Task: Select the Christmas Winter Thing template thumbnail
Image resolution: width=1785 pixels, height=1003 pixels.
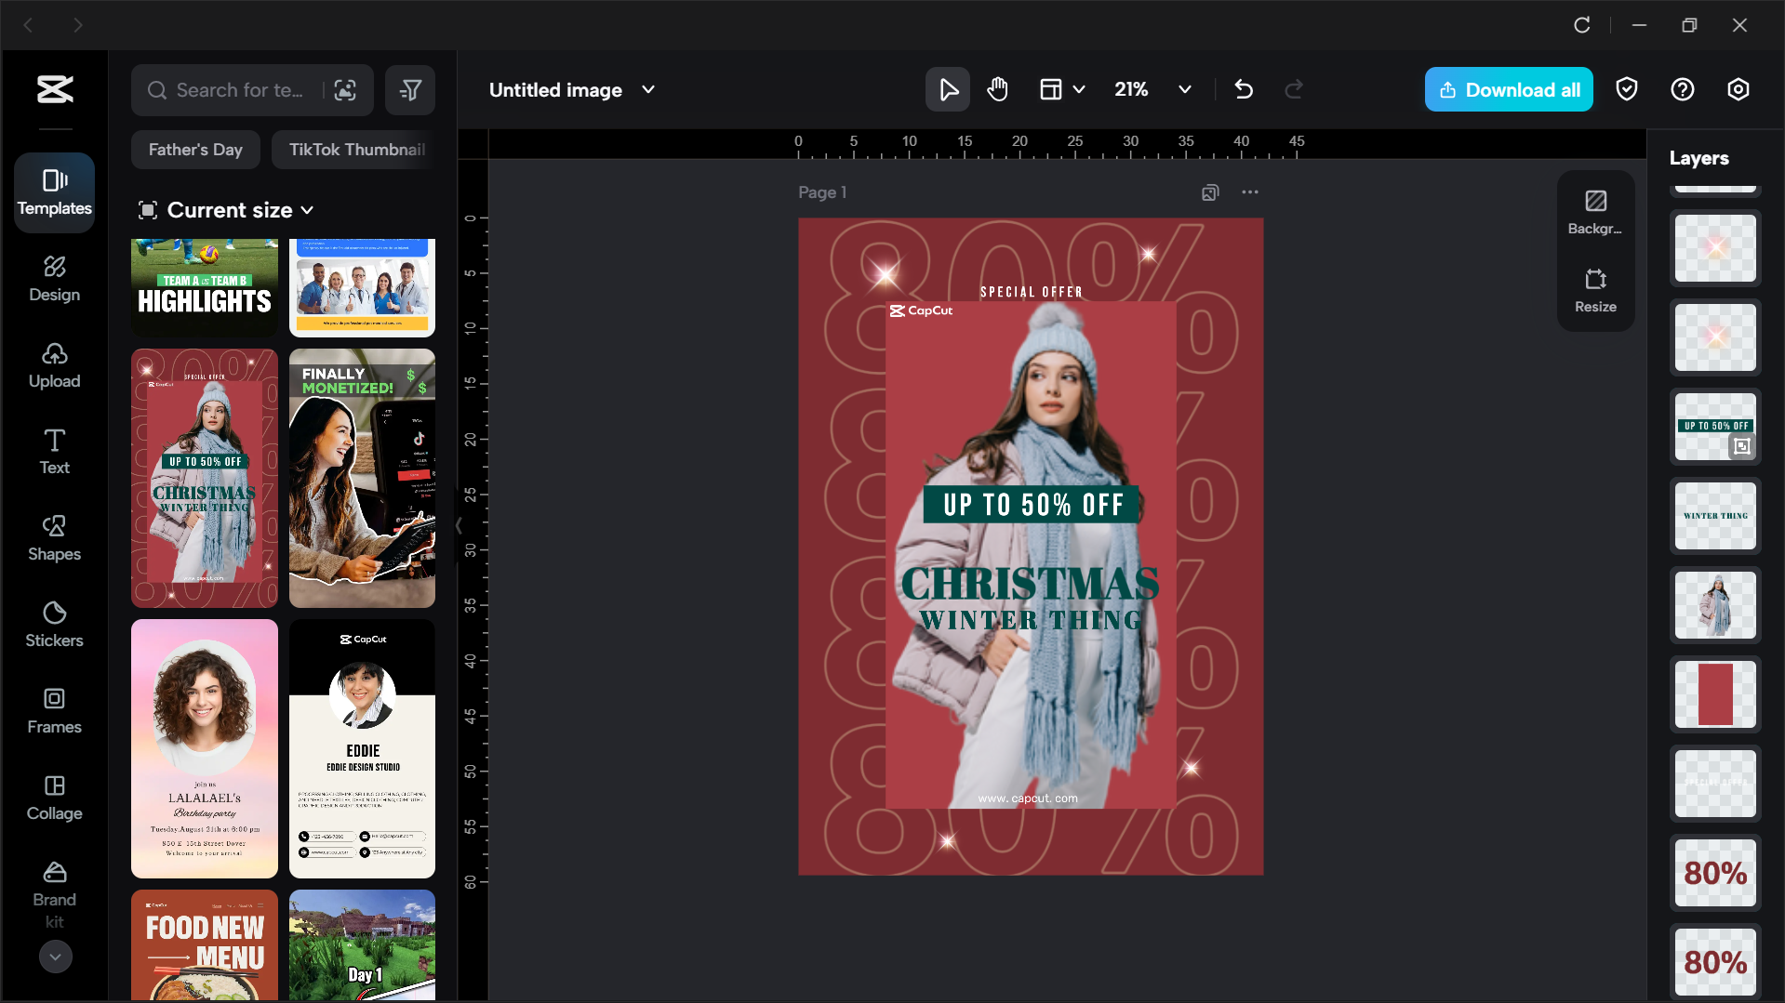Action: [x=204, y=478]
